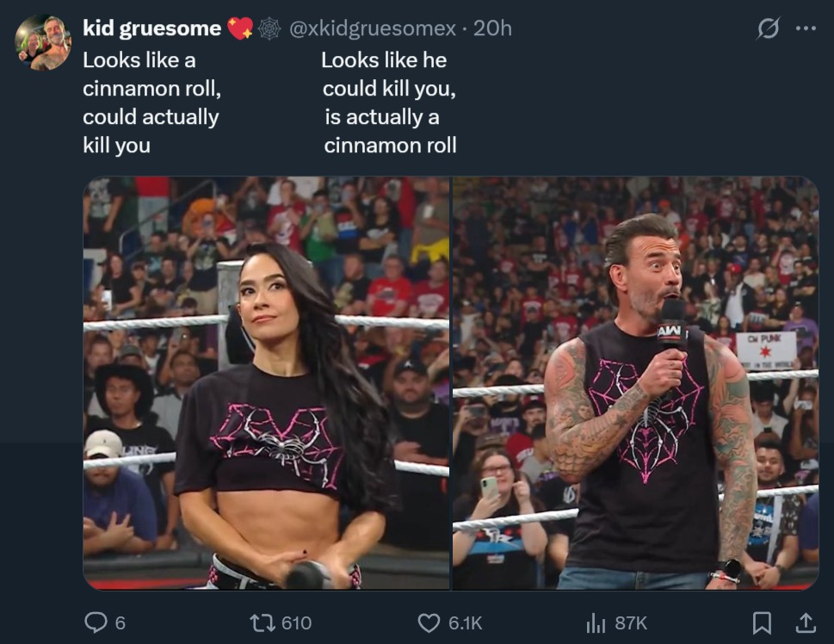Open the @xkidgruesomex handle link
The width and height of the screenshot is (834, 644).
(x=373, y=28)
